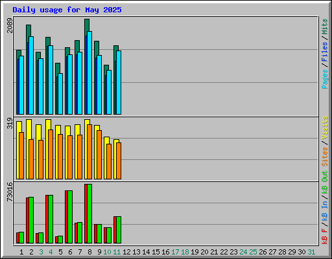Click day 27 on the x-axis

tap(272, 252)
